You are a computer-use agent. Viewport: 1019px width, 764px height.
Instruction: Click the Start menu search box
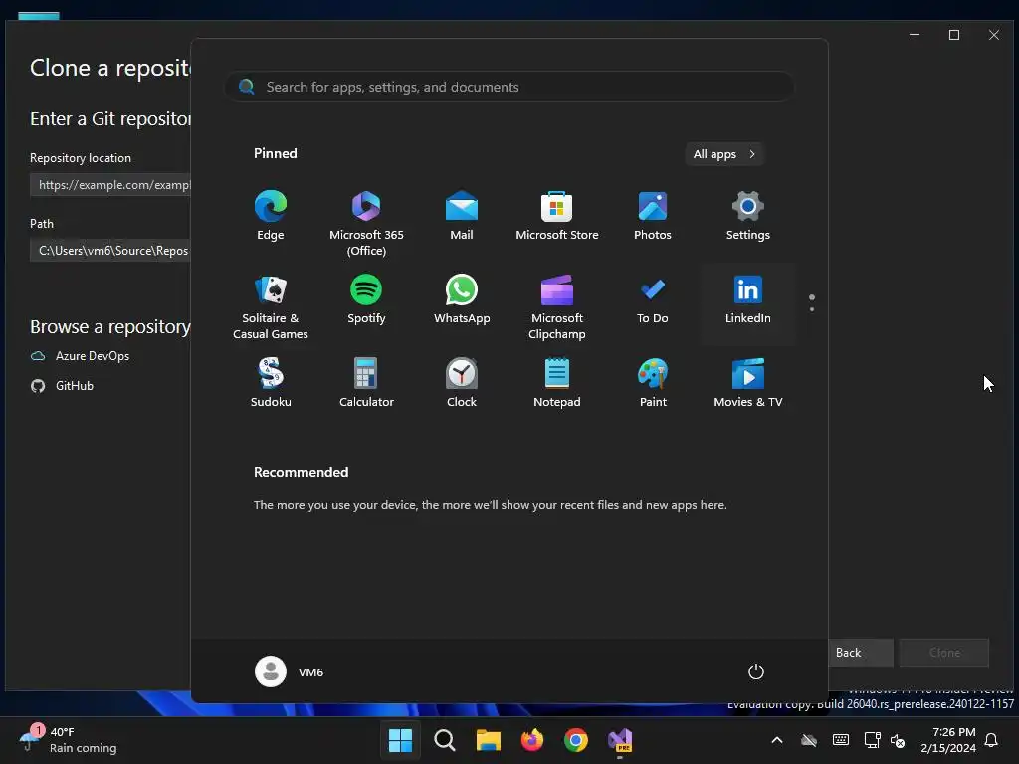(509, 87)
